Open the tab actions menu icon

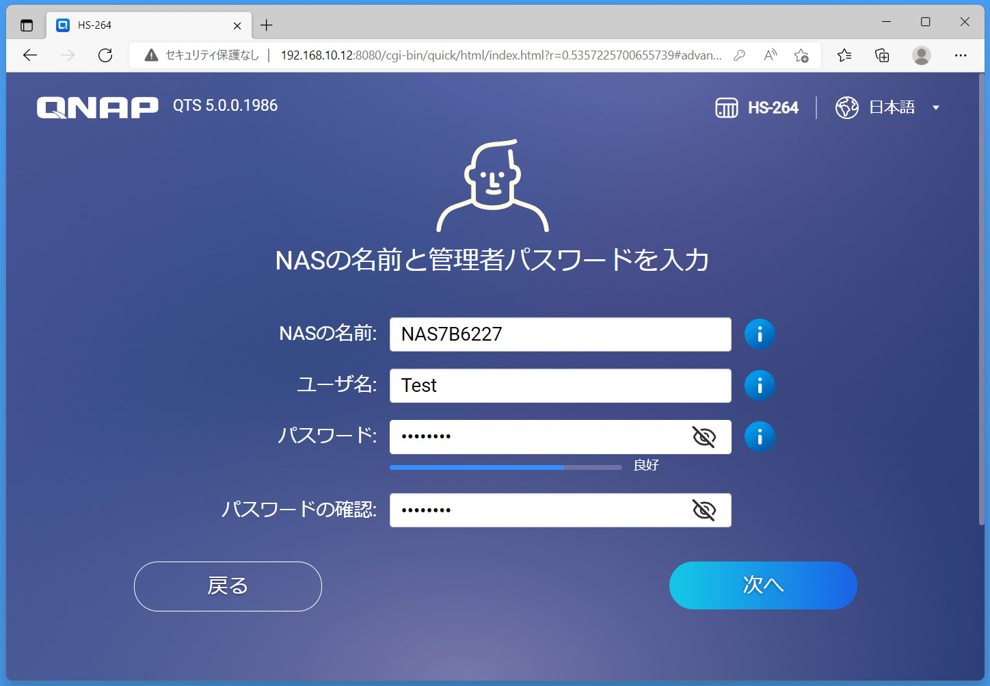tap(27, 25)
